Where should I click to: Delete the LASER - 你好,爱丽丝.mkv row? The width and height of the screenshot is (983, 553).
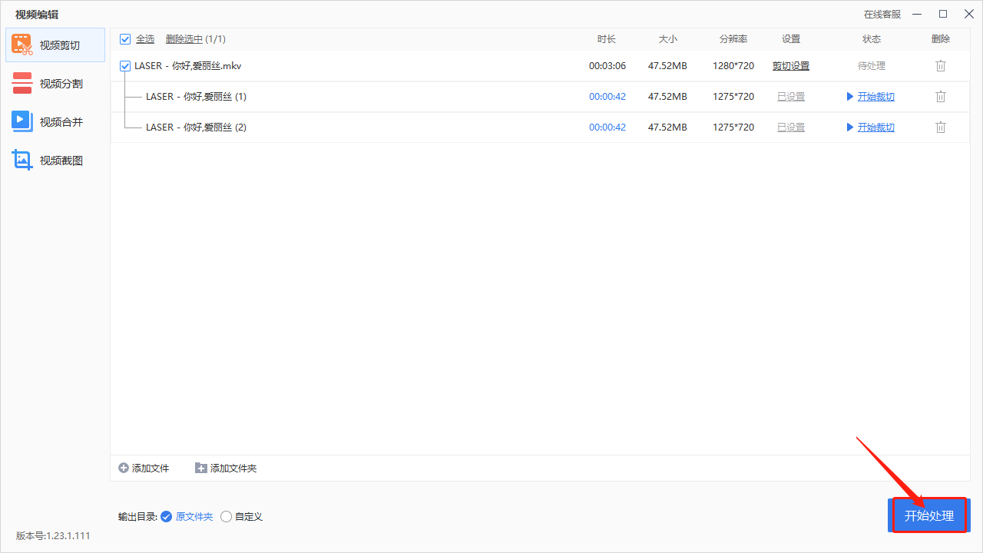[941, 66]
